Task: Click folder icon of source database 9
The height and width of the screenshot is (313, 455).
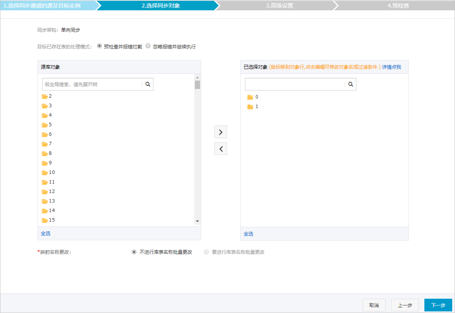Action: (x=45, y=163)
